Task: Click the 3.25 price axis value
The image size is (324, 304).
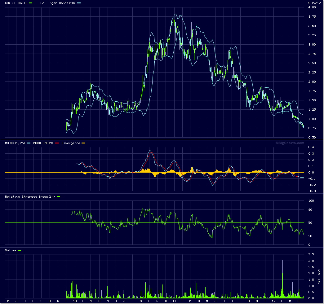Action: [x=312, y=35]
